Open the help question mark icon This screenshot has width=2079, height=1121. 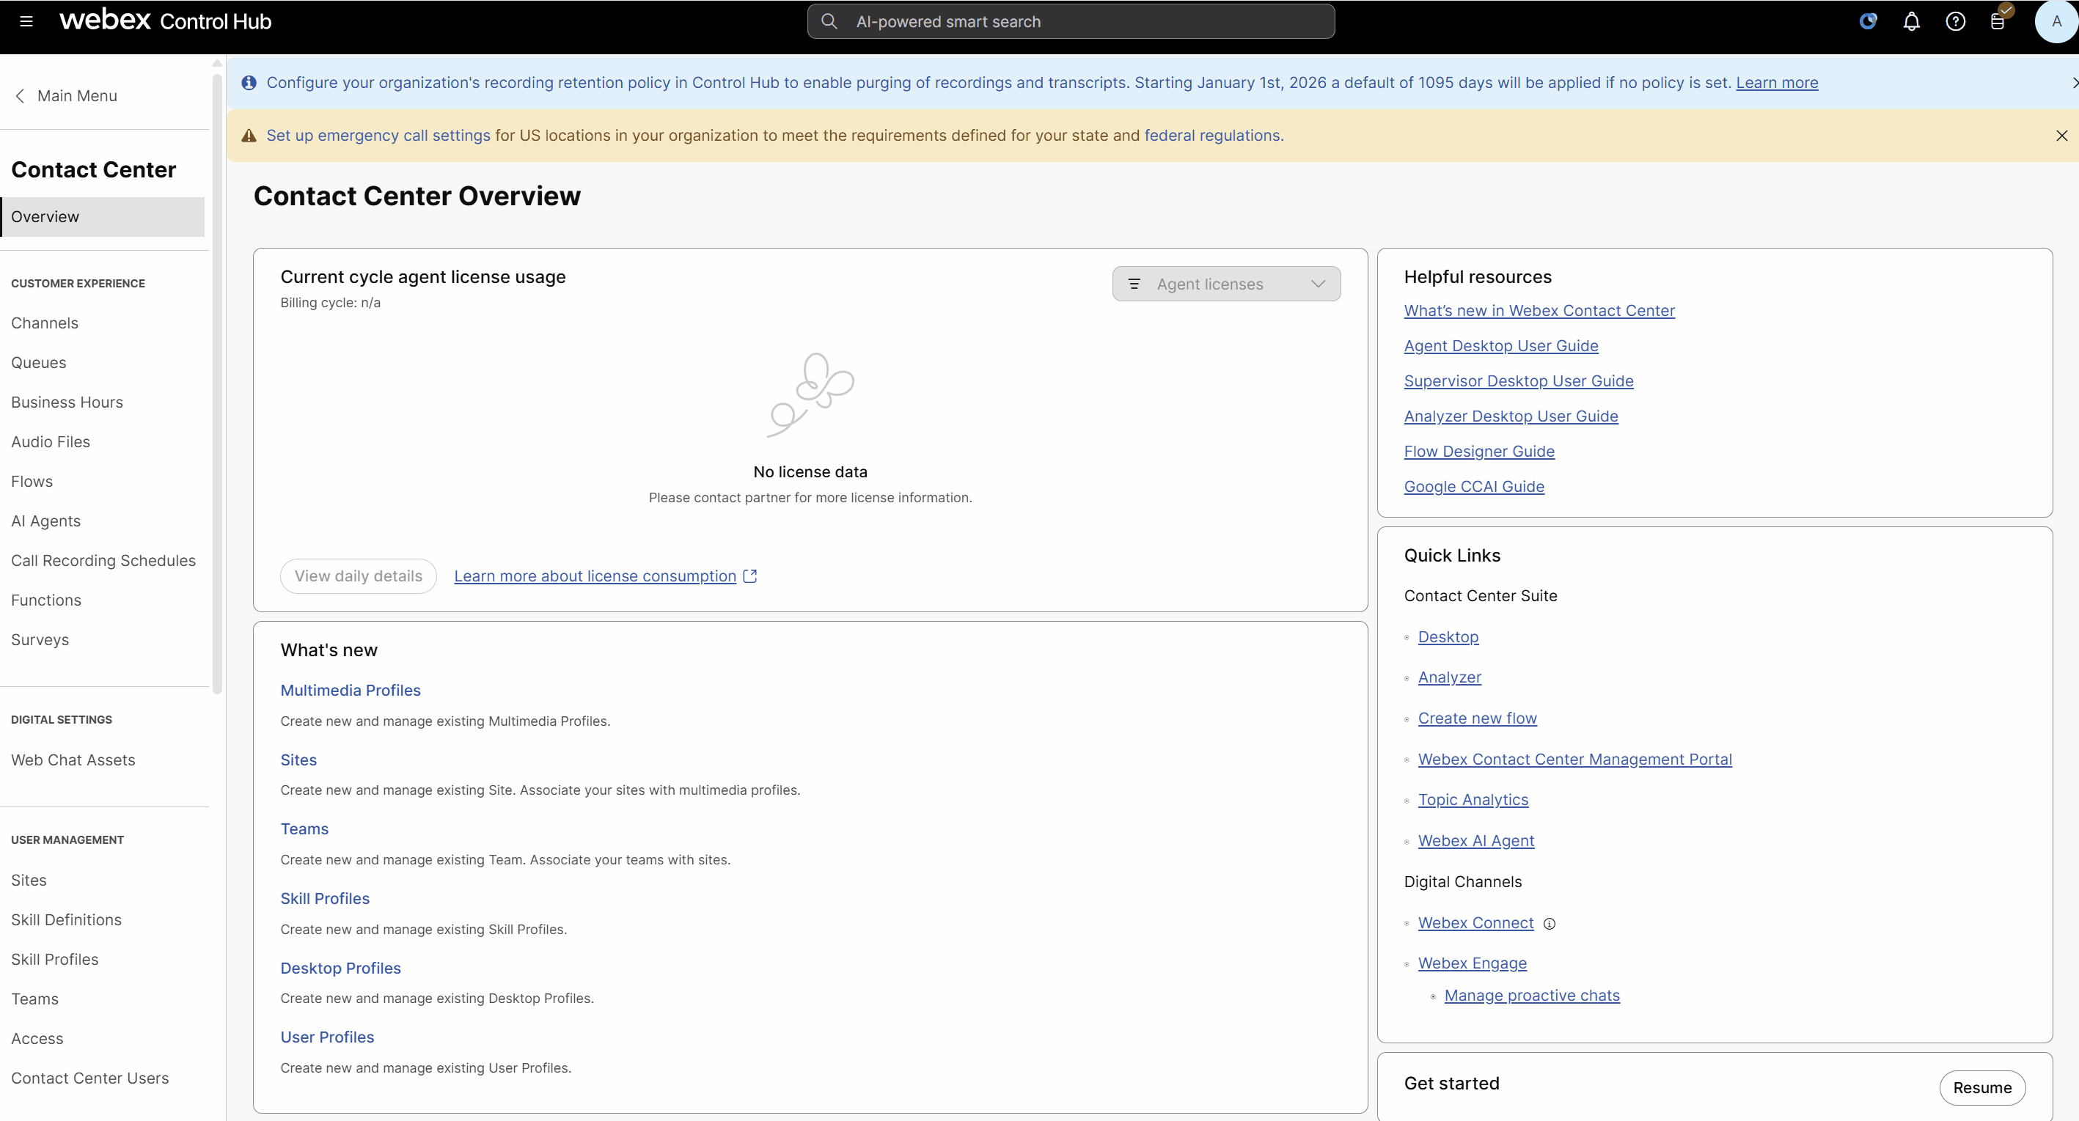[x=1955, y=22]
